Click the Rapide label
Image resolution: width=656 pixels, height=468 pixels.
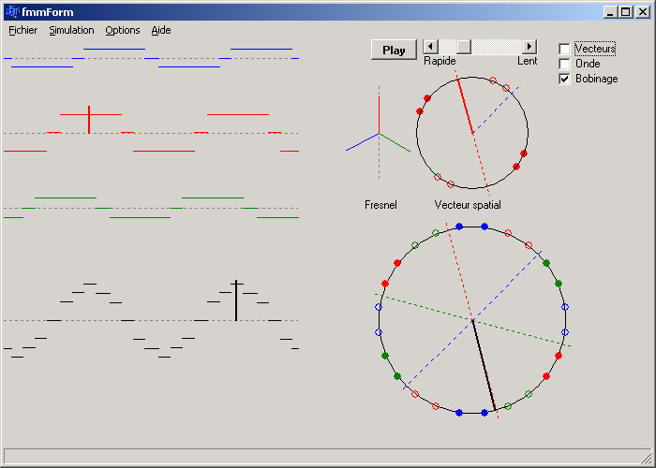coord(440,61)
